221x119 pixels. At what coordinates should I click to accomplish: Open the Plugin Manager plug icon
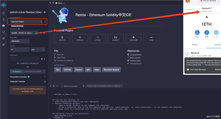coord(3,45)
